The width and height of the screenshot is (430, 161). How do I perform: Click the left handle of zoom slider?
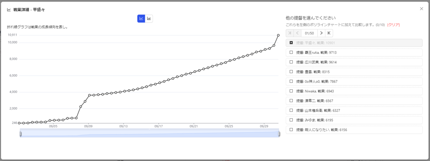(x=20, y=134)
